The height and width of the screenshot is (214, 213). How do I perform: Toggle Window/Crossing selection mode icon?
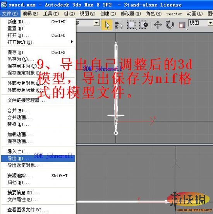[143, 25]
